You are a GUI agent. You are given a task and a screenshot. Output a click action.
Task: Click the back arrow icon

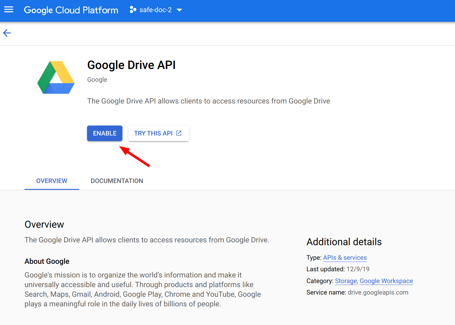tap(7, 33)
